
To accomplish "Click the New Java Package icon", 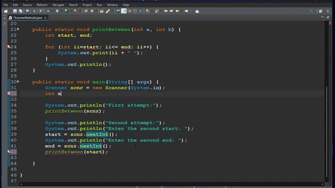I will 86,11.
